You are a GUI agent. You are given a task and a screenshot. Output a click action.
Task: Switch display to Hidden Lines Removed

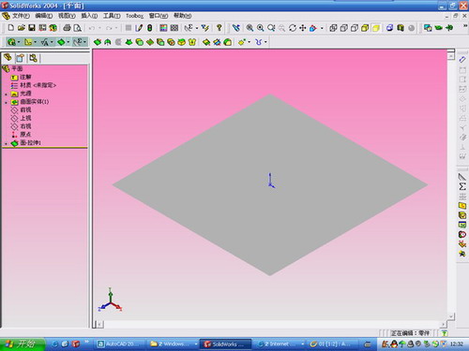tap(355, 28)
